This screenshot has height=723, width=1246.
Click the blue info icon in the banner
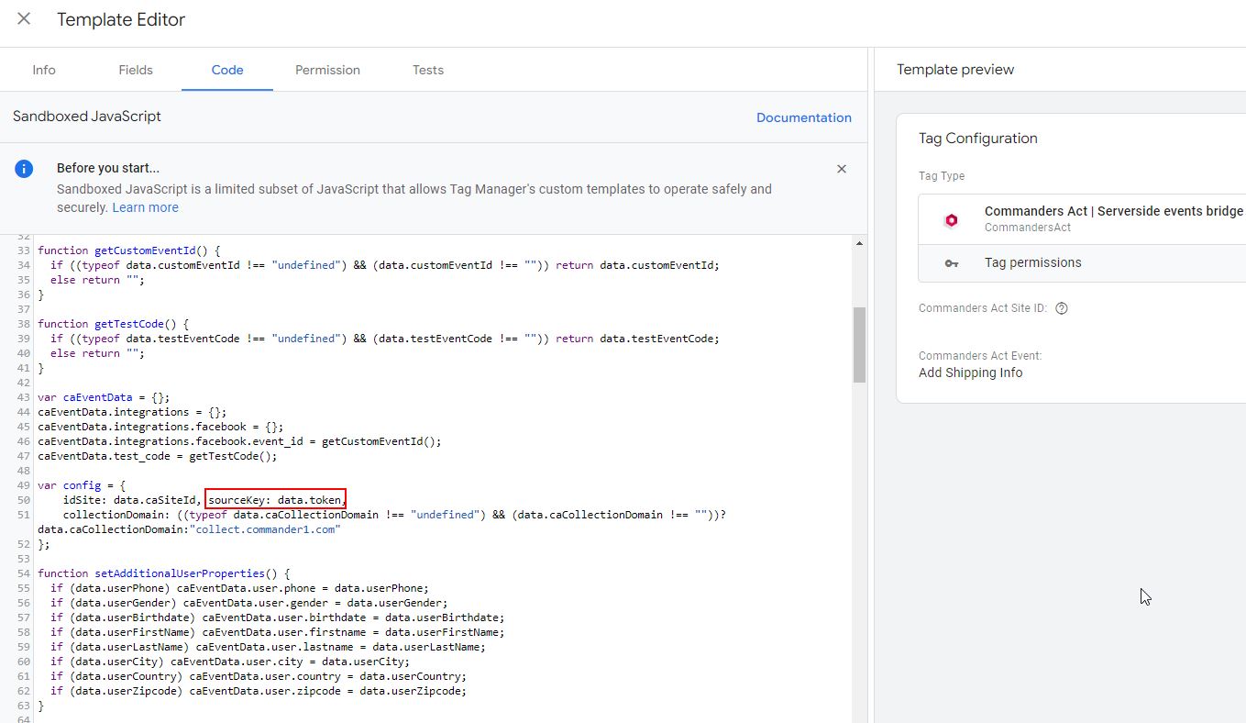click(24, 169)
